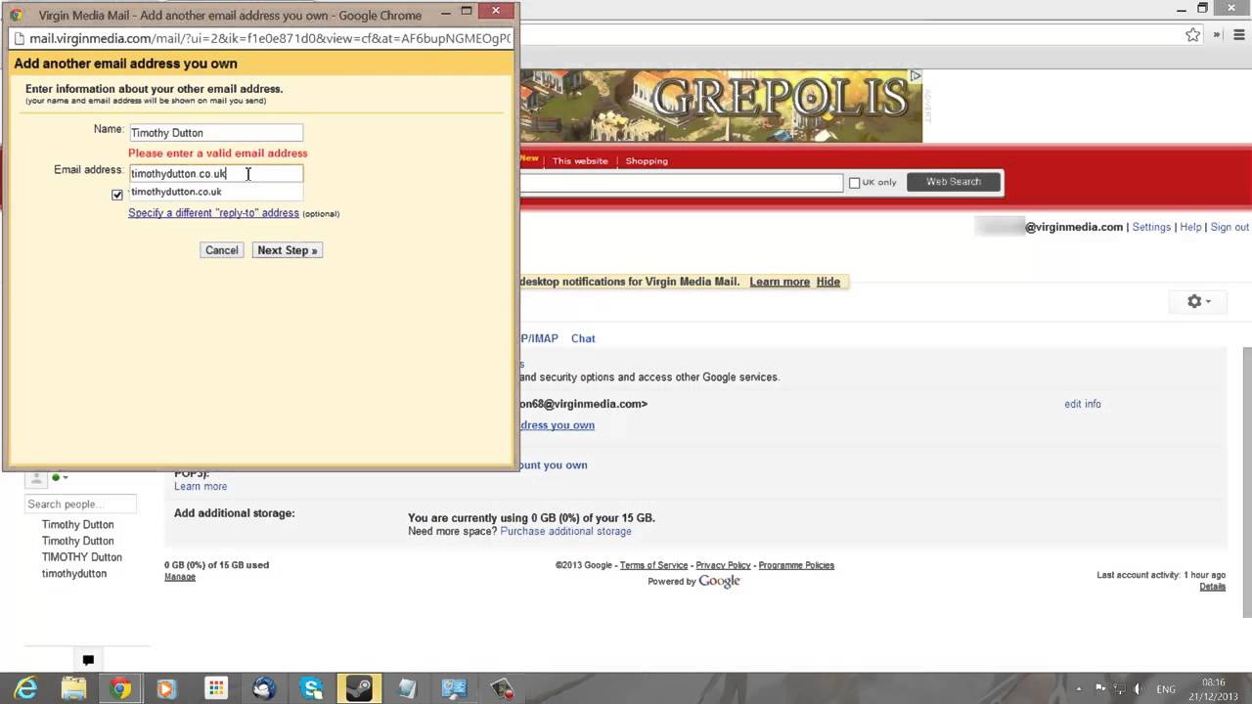Viewport: 1252px width, 704px height.
Task: Close the Grepolis ad via AdChoices icon
Action: click(916, 75)
